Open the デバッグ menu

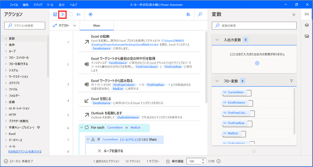pos(38,5)
